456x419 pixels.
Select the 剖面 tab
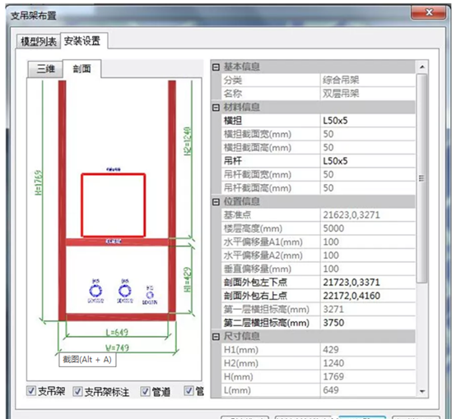[x=82, y=69]
